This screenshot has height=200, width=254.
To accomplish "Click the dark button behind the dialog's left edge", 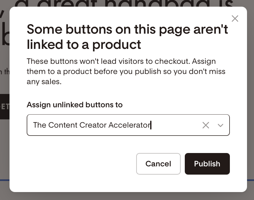I will click(5, 107).
